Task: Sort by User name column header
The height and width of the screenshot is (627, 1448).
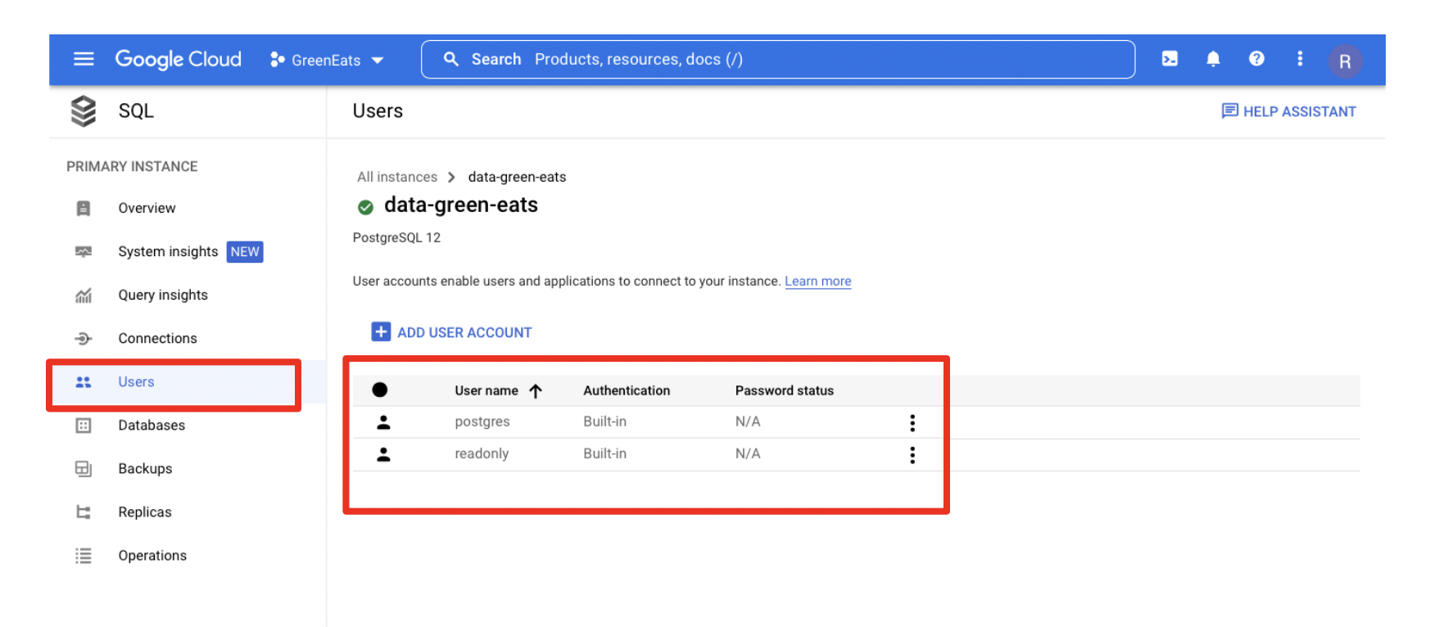Action: tap(486, 390)
